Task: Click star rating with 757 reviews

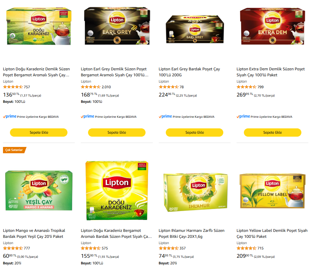Action: (x=13, y=87)
